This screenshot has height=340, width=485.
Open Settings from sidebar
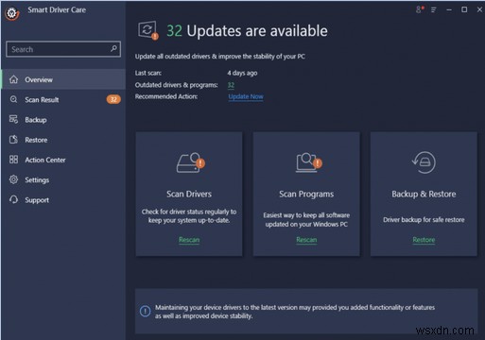coord(63,179)
